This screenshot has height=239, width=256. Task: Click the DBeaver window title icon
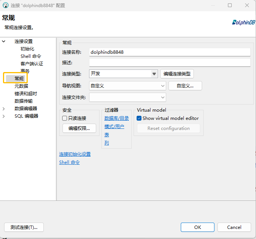(5, 5)
